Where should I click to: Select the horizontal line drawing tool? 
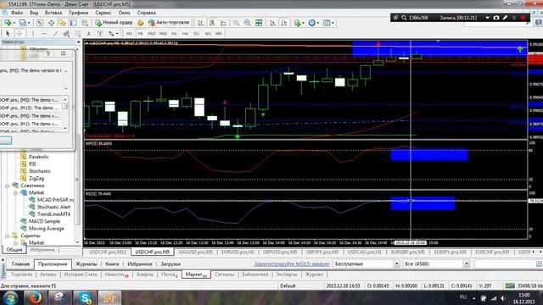click(44, 34)
